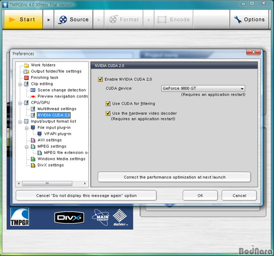274x256 pixels.
Task: Click the DivX logo in main window
Action: pos(69,218)
